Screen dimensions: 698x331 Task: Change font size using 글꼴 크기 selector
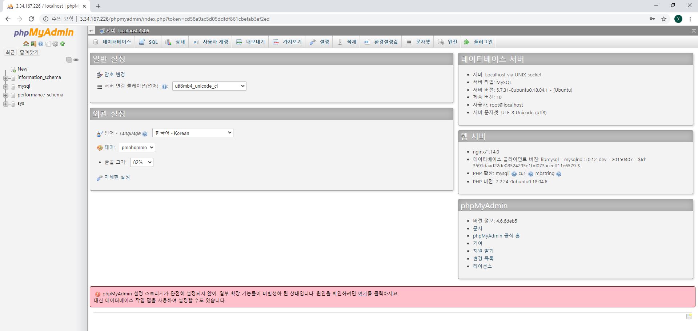coord(141,162)
